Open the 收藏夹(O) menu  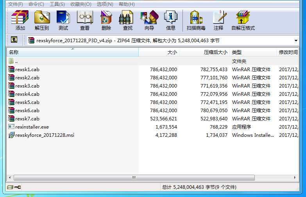pos(81,4)
